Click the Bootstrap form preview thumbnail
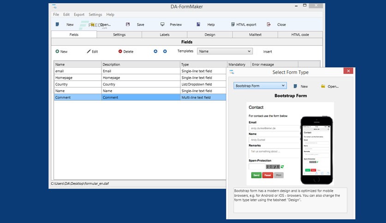This screenshot has height=223, width=386. click(x=290, y=144)
